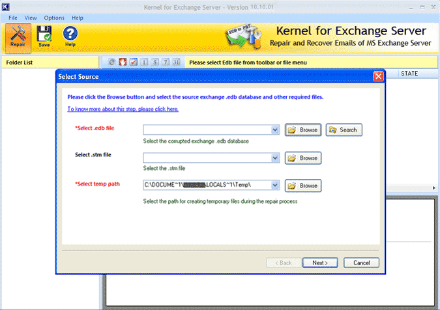Open the Options menu

[54, 18]
